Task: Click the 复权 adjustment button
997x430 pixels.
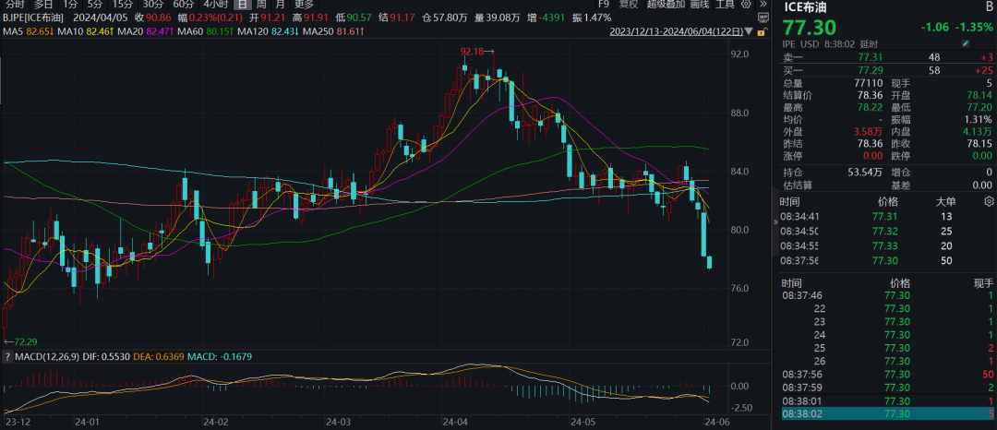Action: (629, 4)
